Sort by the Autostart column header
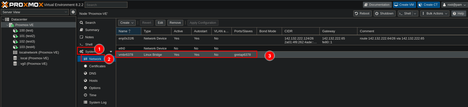The height and width of the screenshot is (107, 468). click(201, 31)
